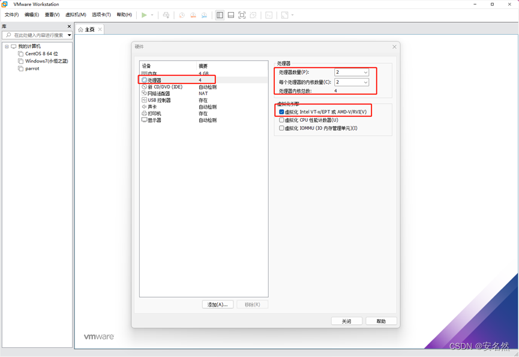The height and width of the screenshot is (357, 519).
Task: Click the take snapshot toolbar icon
Action: click(x=182, y=15)
